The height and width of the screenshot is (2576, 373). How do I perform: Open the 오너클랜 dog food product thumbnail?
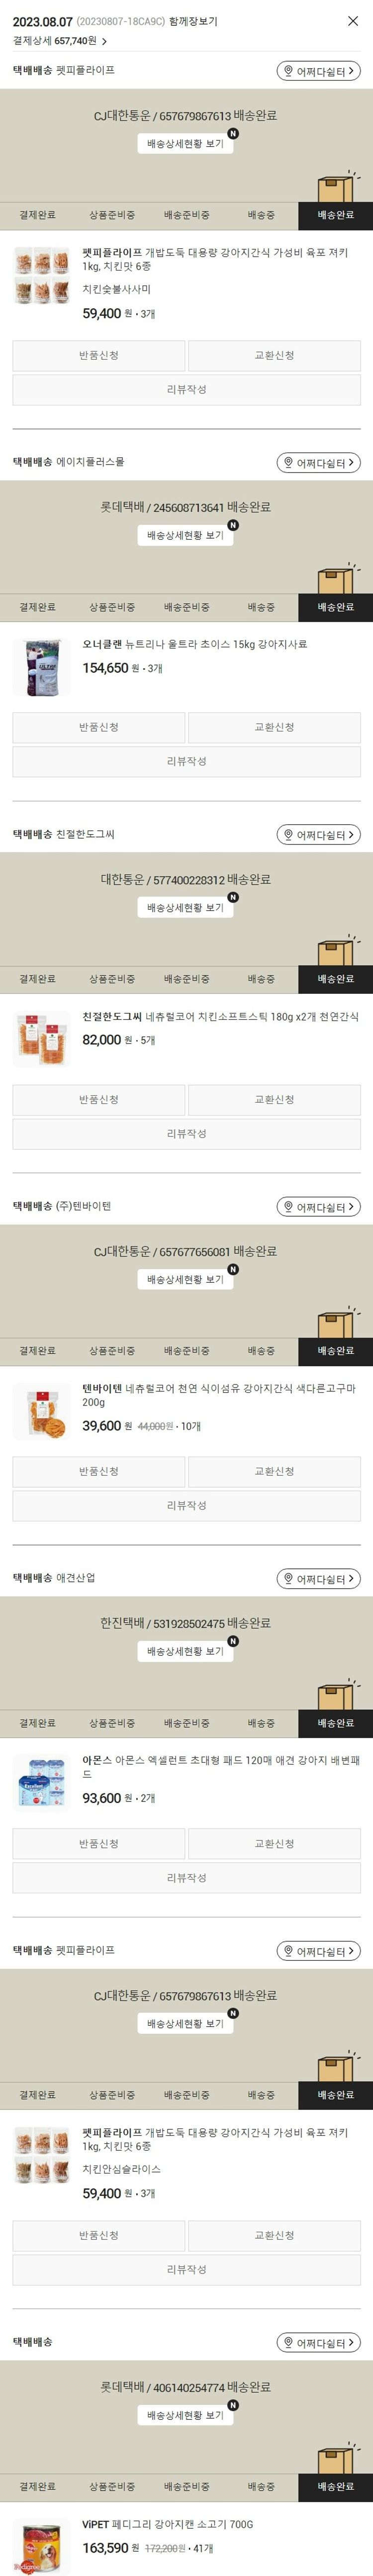(42, 666)
